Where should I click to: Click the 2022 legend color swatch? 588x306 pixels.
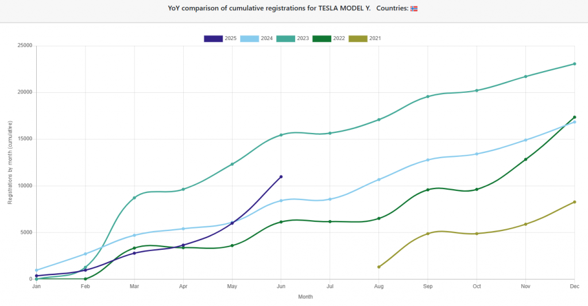point(322,38)
